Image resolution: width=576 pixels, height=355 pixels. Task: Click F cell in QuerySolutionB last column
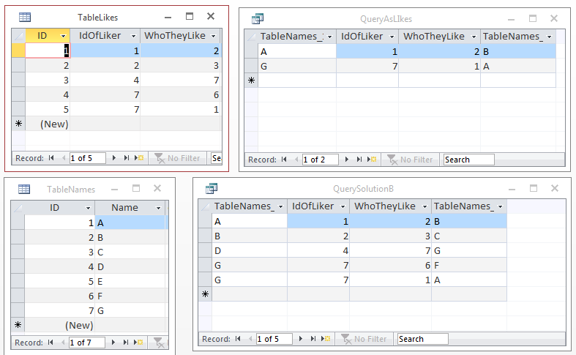click(x=469, y=265)
